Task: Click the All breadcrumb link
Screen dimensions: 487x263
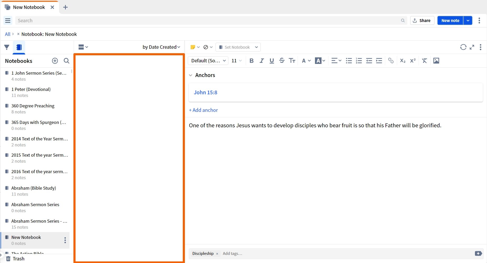Action: click(x=8, y=34)
